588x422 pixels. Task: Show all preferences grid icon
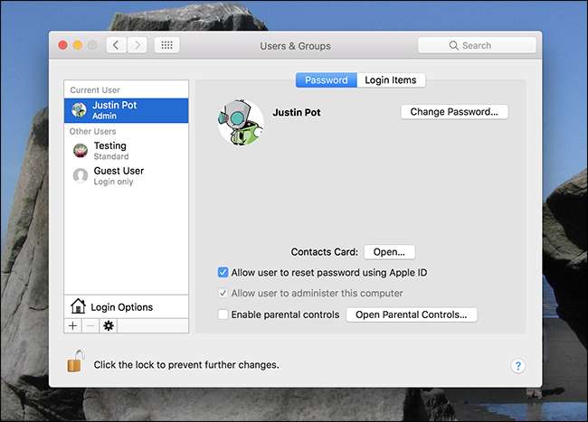pyautogui.click(x=166, y=45)
